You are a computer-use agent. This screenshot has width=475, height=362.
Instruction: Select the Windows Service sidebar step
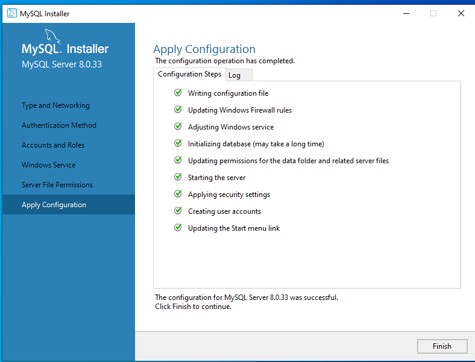coord(48,165)
